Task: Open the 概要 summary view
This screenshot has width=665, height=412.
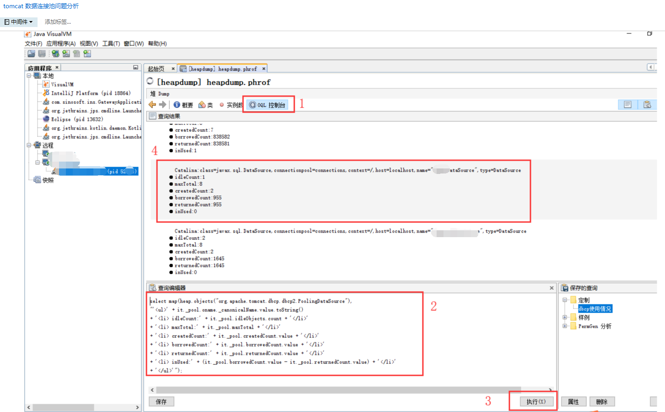Action: (x=184, y=105)
